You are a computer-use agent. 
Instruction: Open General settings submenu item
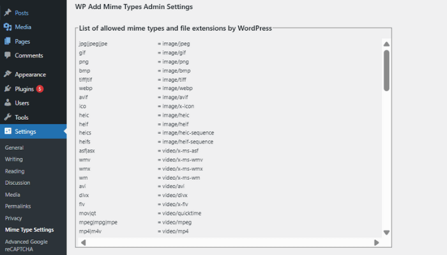pos(14,147)
